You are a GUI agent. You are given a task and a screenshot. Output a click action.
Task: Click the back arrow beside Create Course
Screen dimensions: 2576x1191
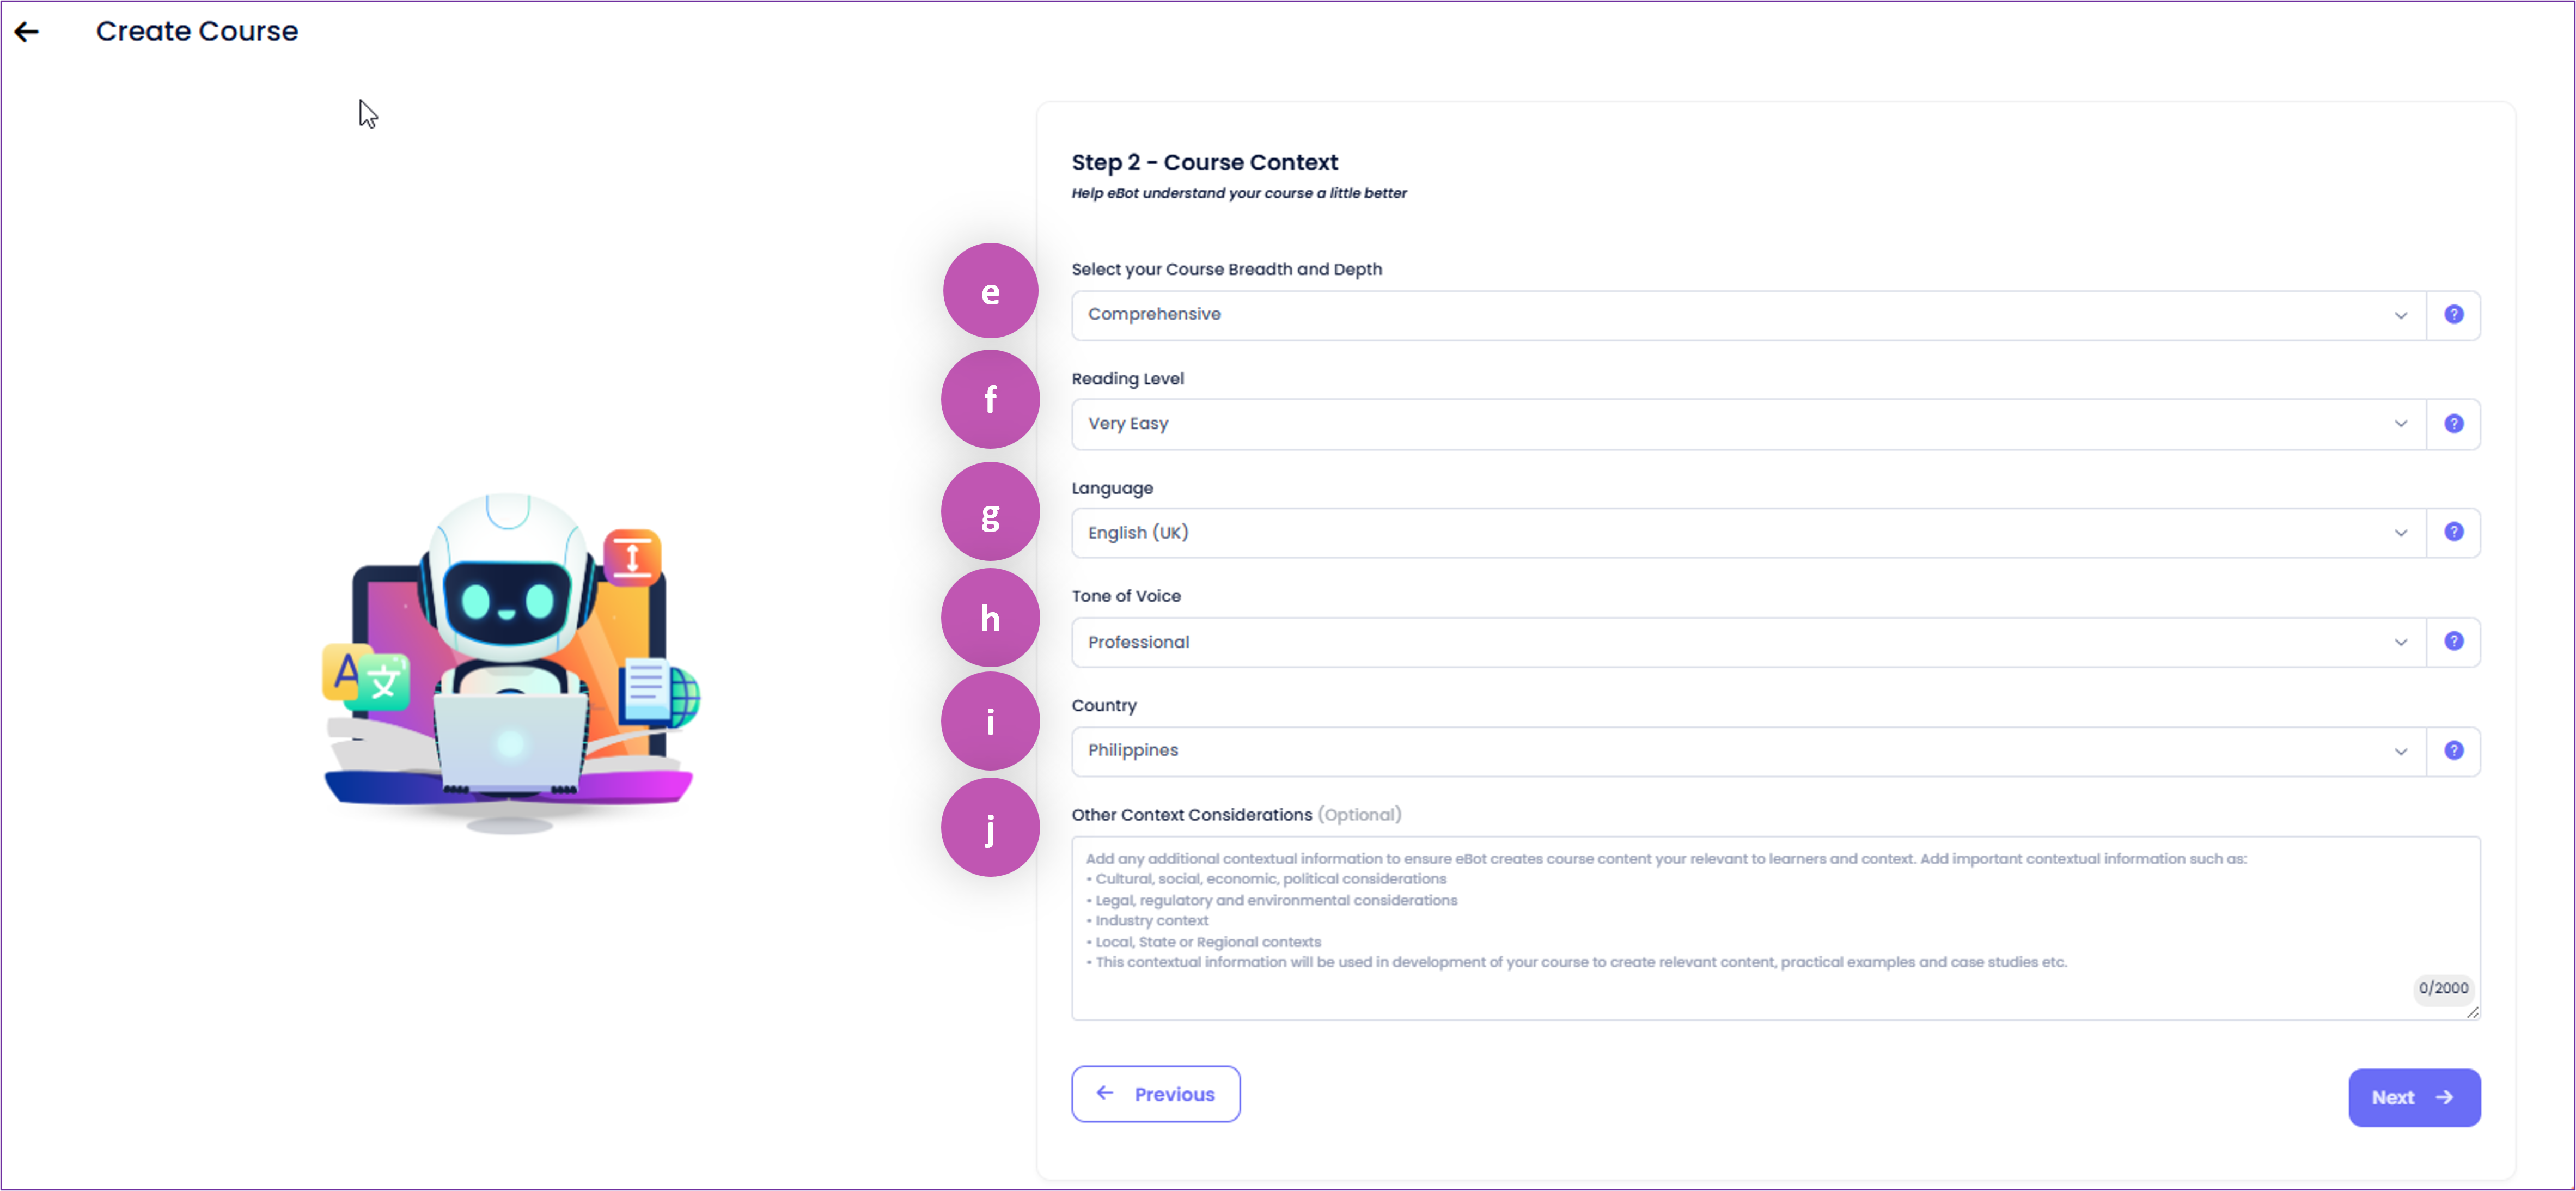click(27, 32)
